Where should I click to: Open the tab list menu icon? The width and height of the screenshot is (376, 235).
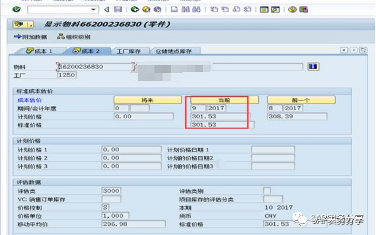(363, 50)
